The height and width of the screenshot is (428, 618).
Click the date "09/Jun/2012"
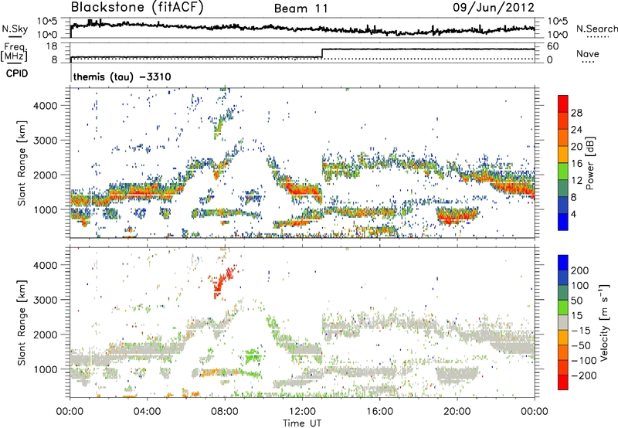coord(494,8)
